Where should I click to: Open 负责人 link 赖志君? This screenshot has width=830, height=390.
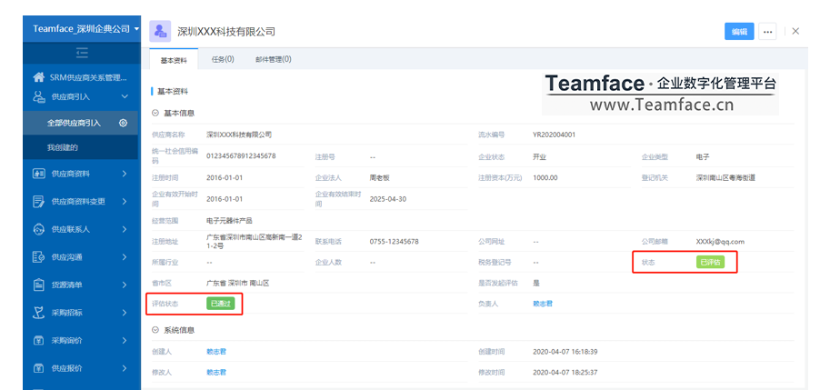pos(543,304)
